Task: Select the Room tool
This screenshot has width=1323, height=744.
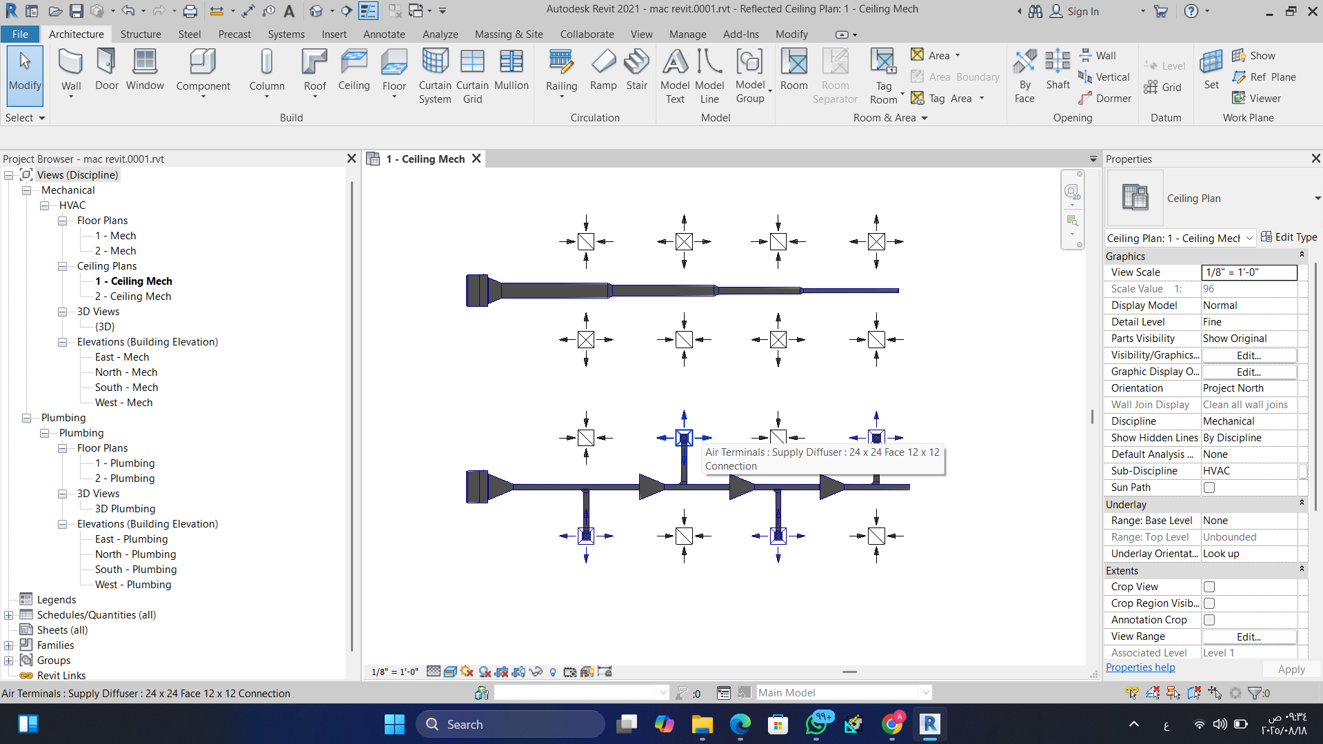Action: point(794,70)
